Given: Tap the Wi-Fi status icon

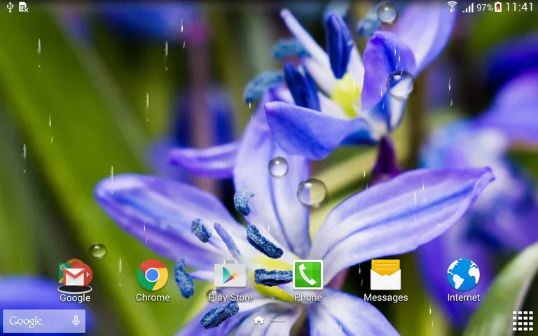Looking at the screenshot, I should (453, 7).
